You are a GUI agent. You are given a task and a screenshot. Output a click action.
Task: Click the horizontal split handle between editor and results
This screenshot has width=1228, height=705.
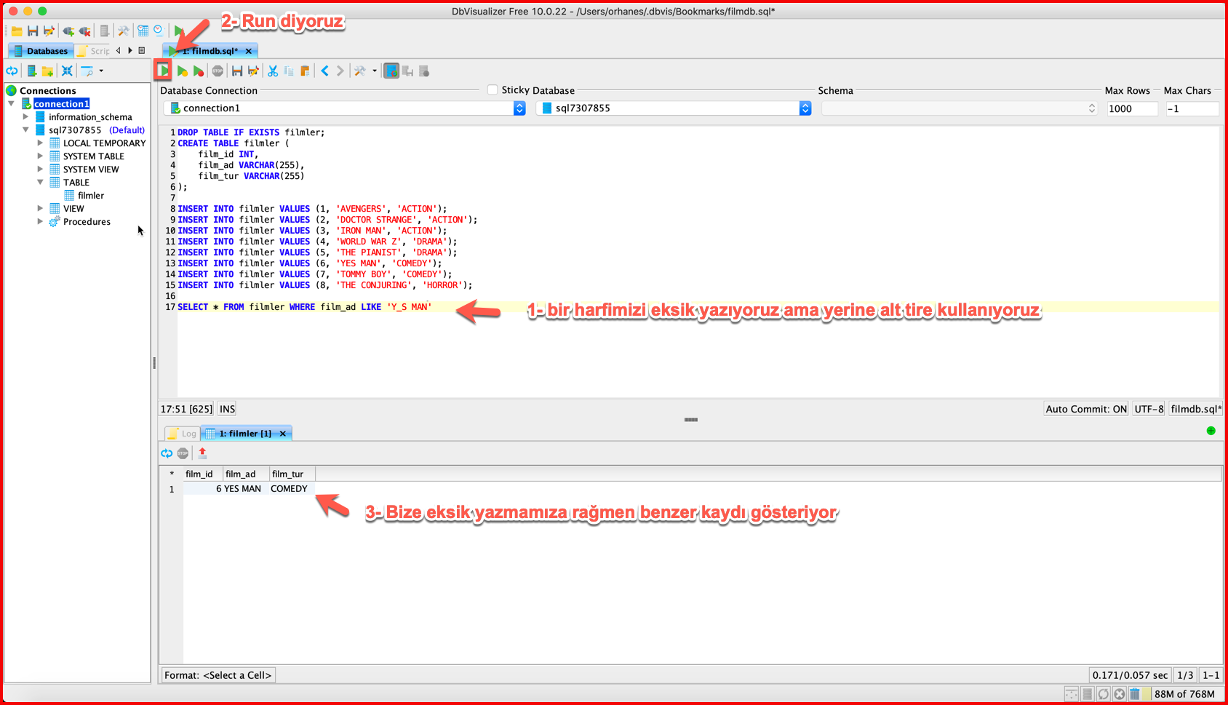690,420
